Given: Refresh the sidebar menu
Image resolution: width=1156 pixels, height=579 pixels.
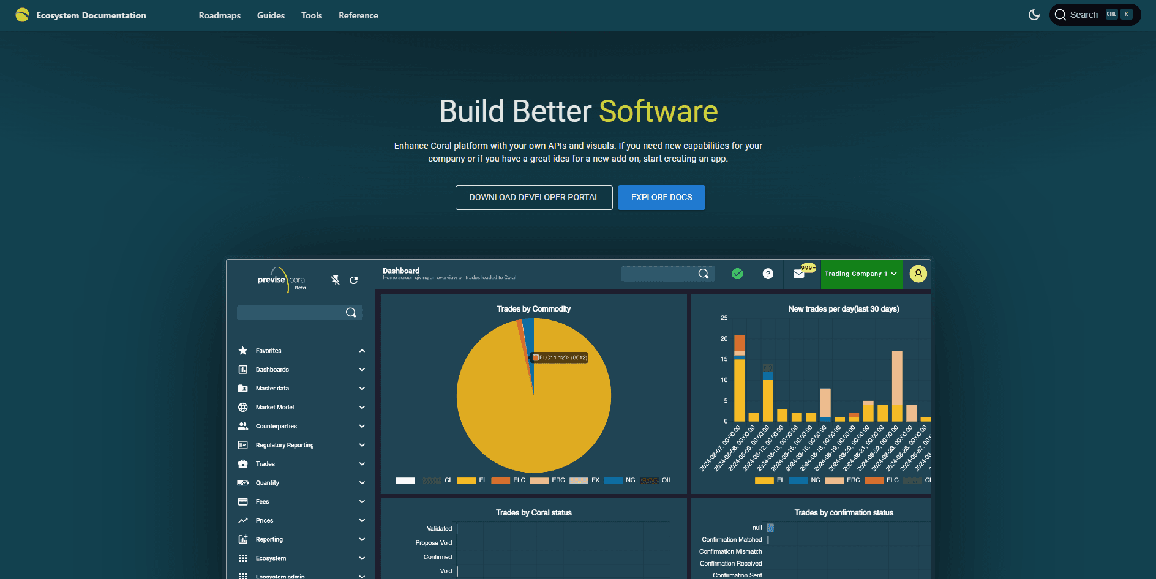Looking at the screenshot, I should [354, 280].
